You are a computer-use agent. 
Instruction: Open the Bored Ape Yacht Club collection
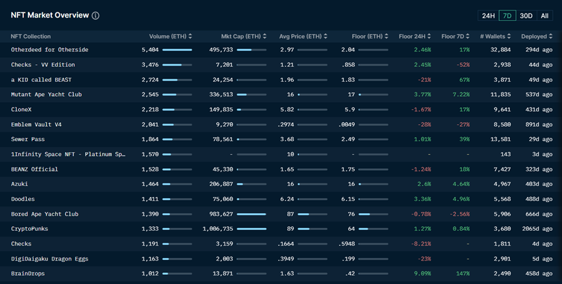coord(44,214)
